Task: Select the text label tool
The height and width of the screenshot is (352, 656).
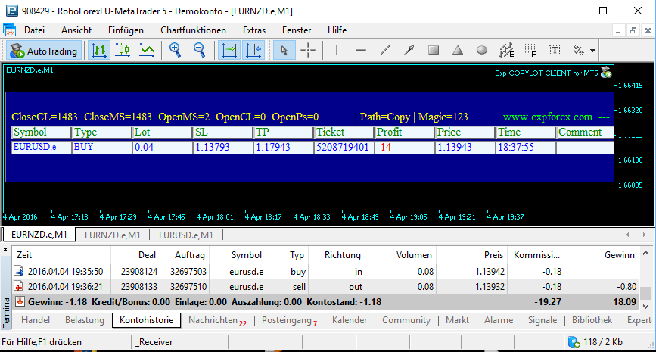Action: (x=555, y=51)
